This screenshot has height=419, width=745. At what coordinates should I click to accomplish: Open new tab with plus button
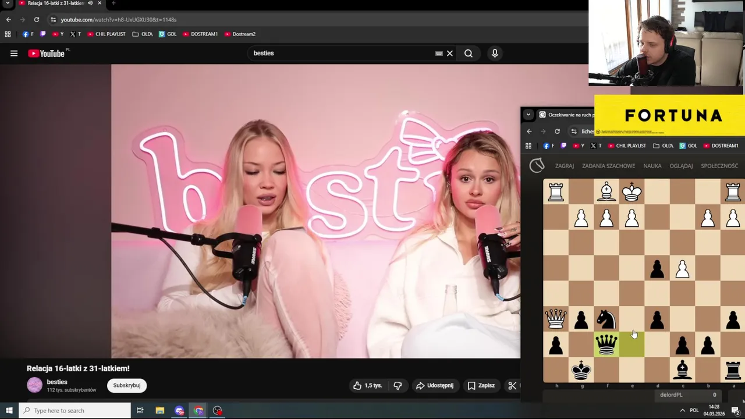(x=113, y=3)
